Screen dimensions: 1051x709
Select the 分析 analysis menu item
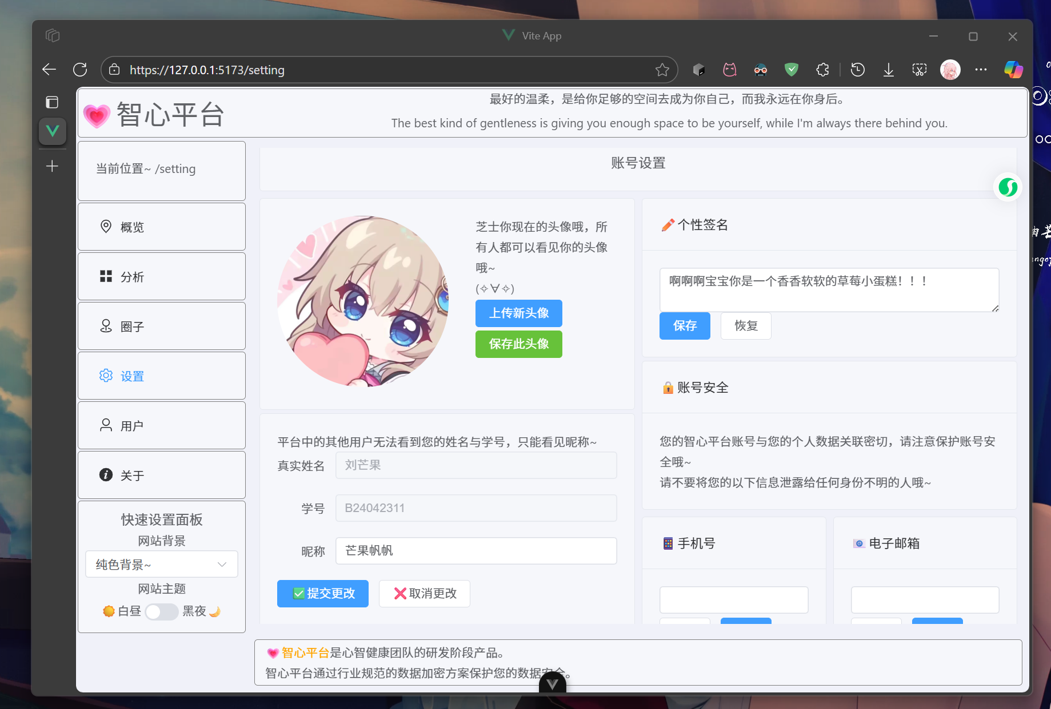coord(162,277)
